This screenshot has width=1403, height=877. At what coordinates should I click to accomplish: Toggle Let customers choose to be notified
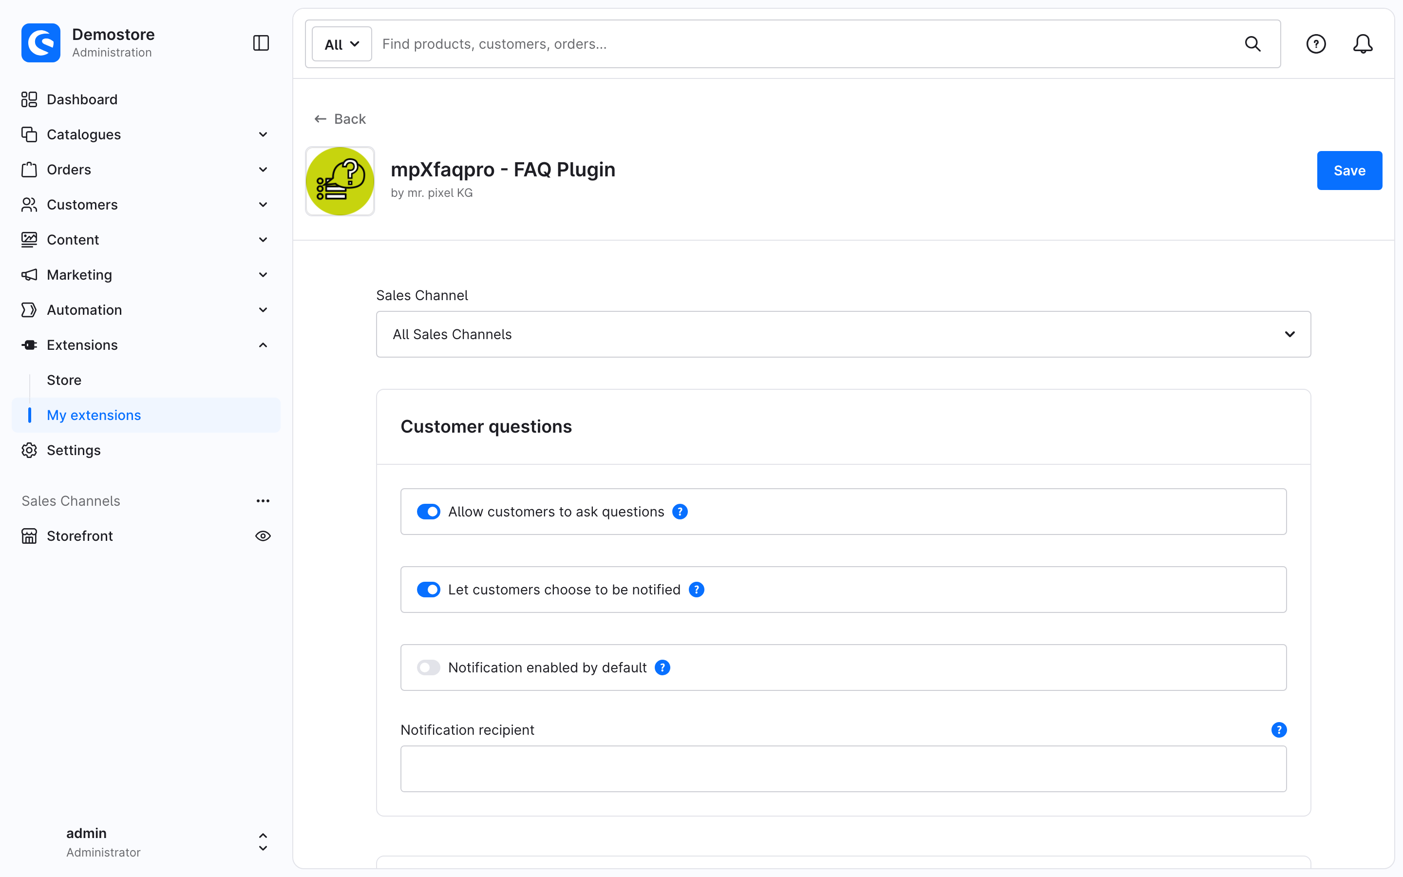428,590
